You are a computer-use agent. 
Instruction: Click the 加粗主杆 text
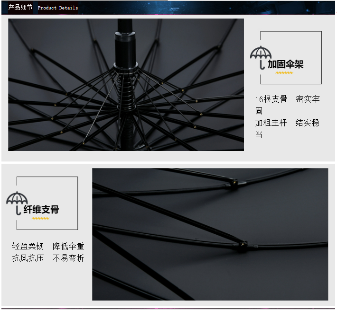click(271, 123)
